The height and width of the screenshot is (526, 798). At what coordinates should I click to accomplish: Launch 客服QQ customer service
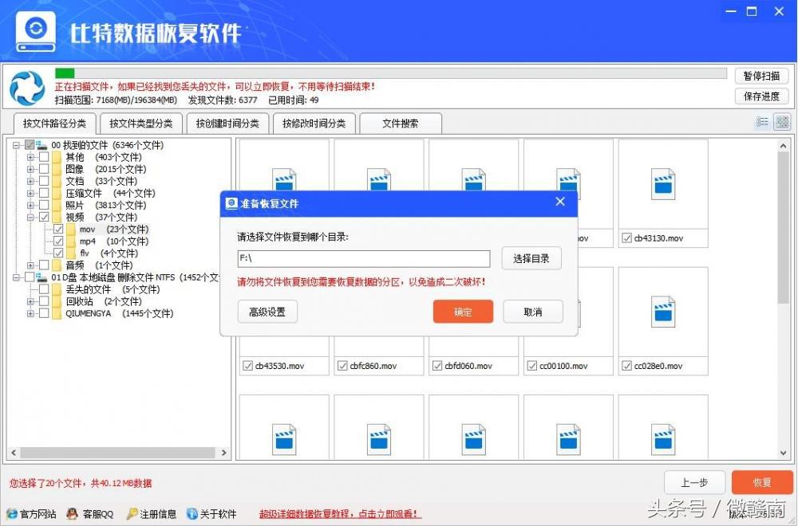click(x=72, y=514)
